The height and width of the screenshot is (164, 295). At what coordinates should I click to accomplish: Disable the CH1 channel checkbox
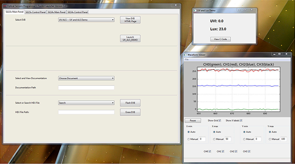tap(223, 151)
